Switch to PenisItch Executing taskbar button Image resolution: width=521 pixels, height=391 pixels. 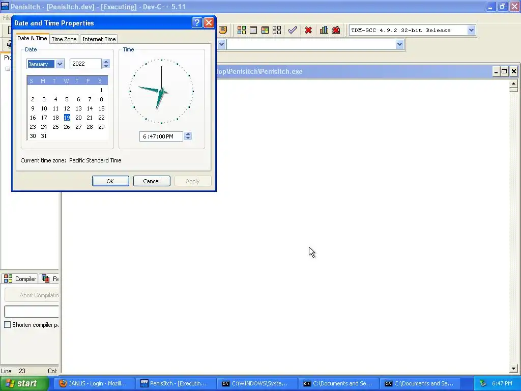coord(176,383)
